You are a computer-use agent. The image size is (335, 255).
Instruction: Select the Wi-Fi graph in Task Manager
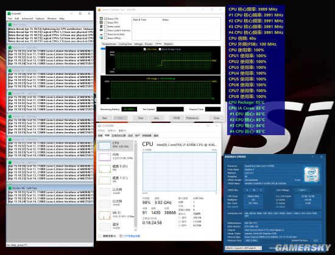(105, 215)
